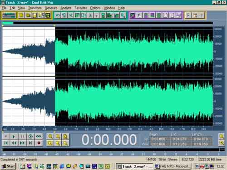Viewport: 227px width, 170px height.
Task: Undo the last edit
Action: 58,15
